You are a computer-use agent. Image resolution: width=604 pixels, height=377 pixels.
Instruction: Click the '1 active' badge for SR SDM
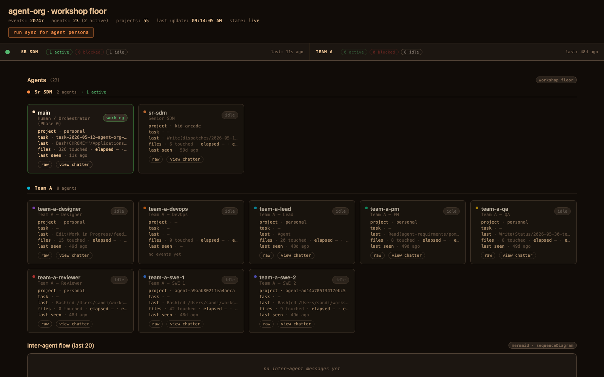59,52
